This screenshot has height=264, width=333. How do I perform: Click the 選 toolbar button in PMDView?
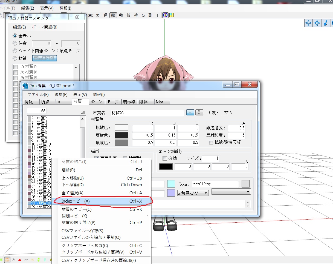pos(106,15)
